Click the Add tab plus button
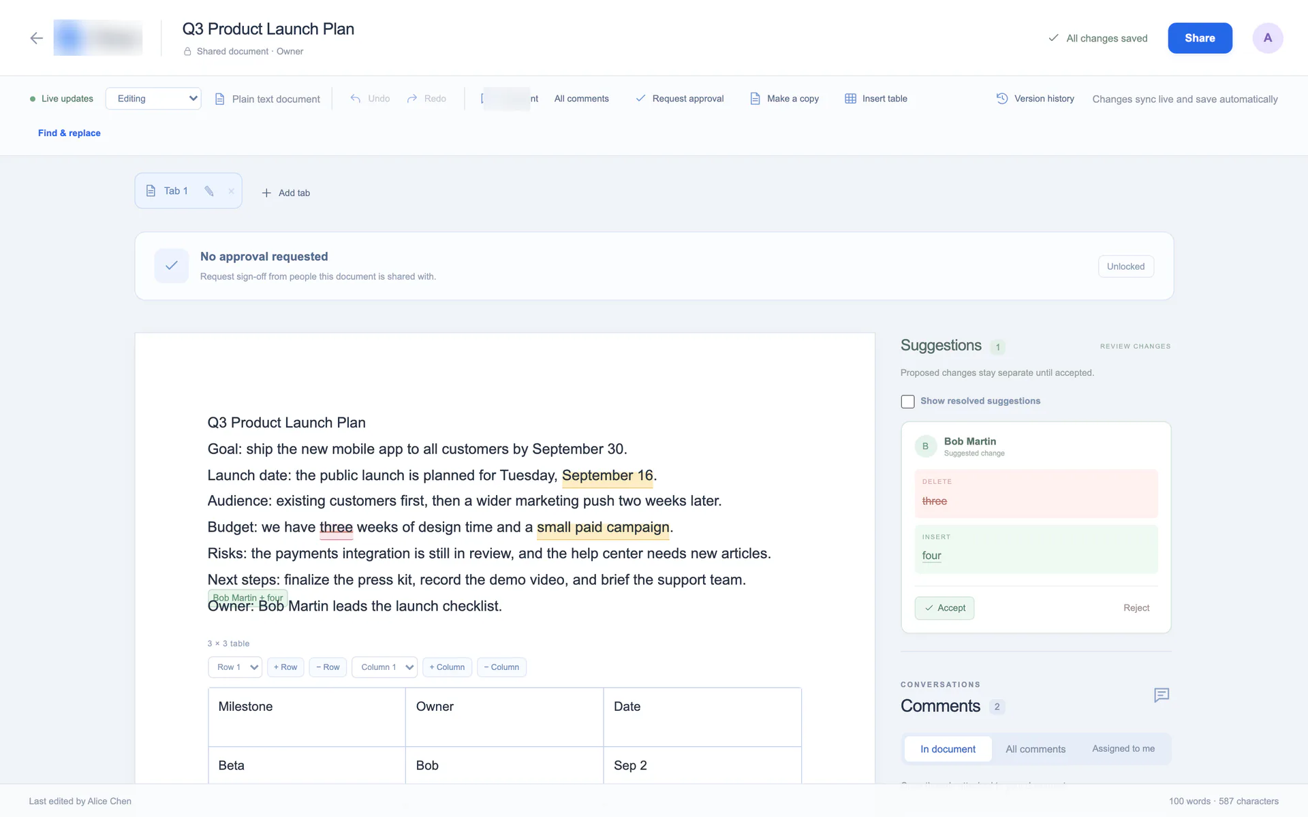The height and width of the screenshot is (817, 1308). [x=286, y=193]
